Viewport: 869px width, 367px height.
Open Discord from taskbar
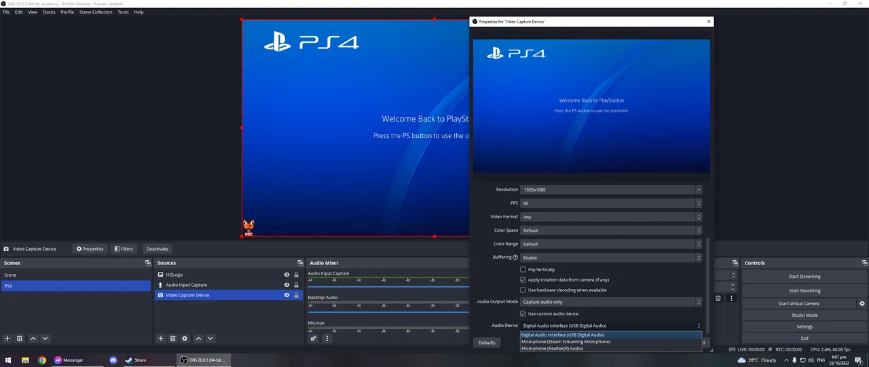113,360
